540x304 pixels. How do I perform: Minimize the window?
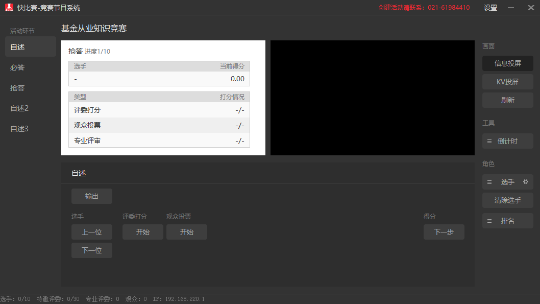tap(511, 8)
